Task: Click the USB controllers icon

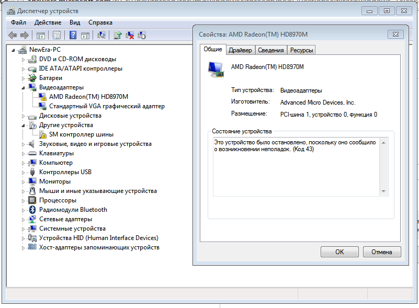Action: (x=32, y=172)
